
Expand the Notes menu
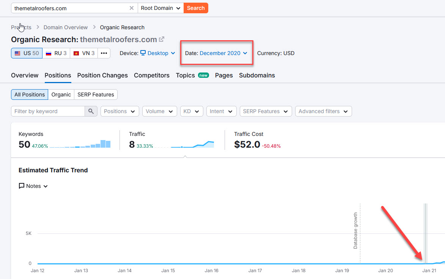[x=33, y=186]
